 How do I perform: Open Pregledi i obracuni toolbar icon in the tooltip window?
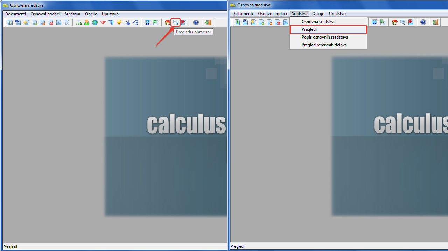(x=176, y=22)
